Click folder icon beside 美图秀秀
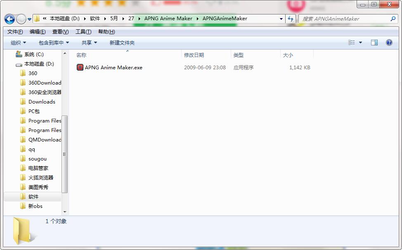 pyautogui.click(x=23, y=187)
